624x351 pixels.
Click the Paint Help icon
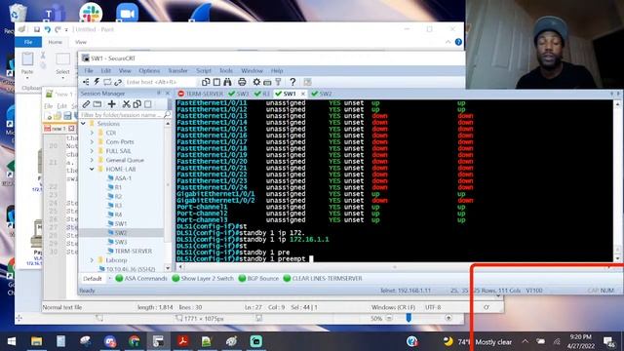point(458,42)
